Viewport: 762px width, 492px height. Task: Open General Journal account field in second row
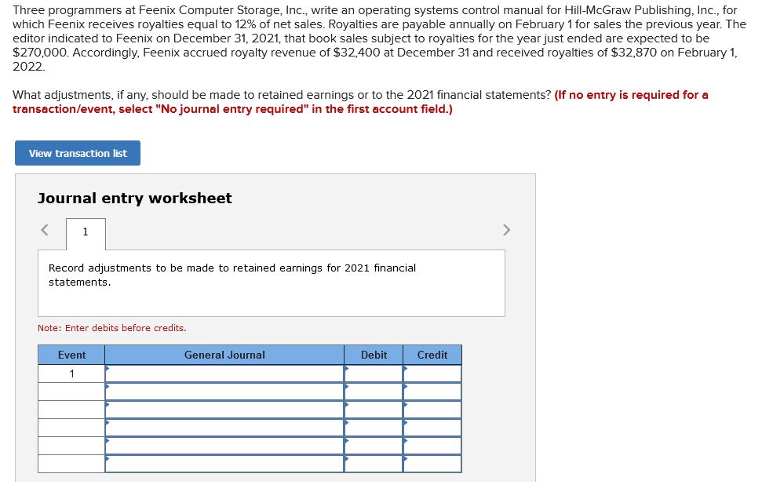[x=224, y=392]
